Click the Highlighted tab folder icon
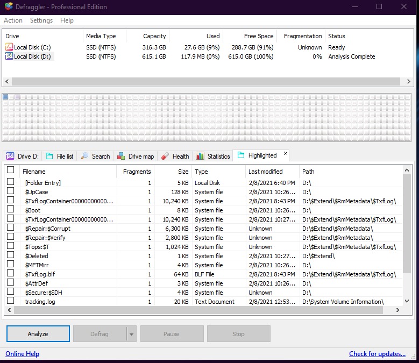419x363 pixels. 241,155
